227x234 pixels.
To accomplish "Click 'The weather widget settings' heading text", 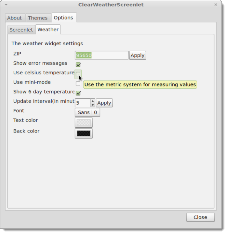I will point(47,44).
